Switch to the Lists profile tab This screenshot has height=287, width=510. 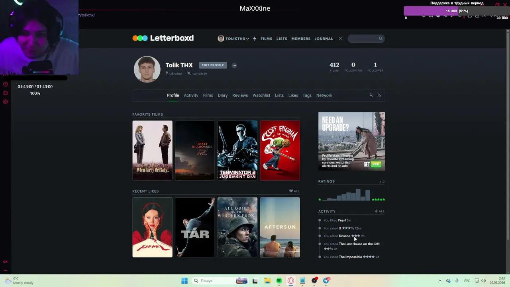coord(279,95)
